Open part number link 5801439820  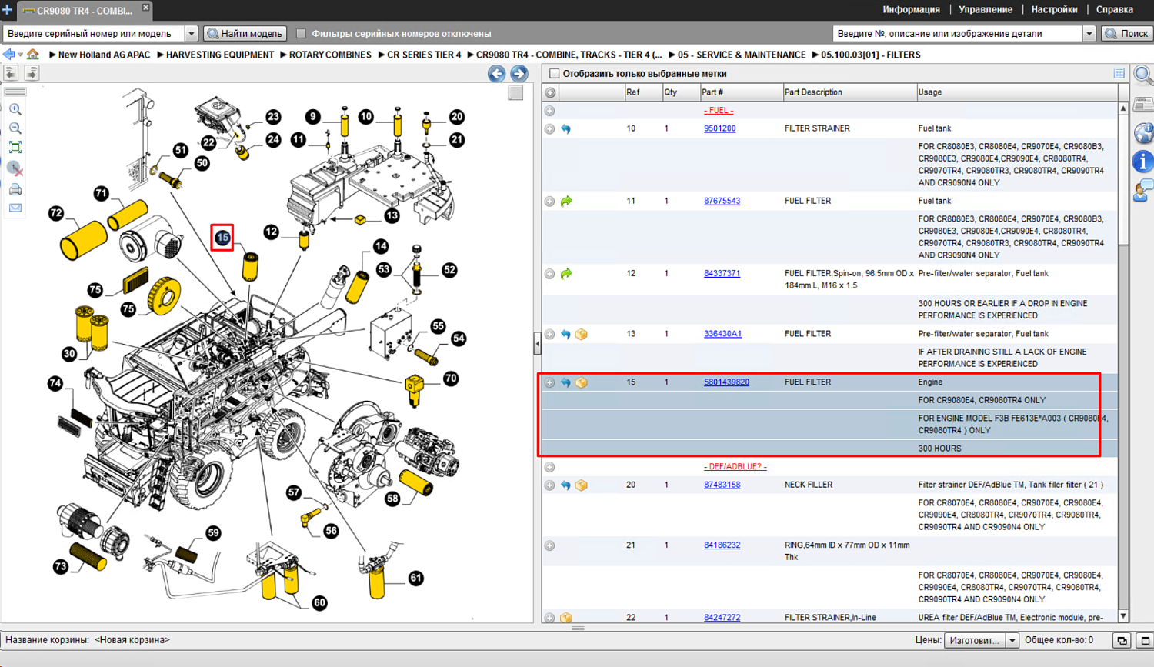click(726, 382)
